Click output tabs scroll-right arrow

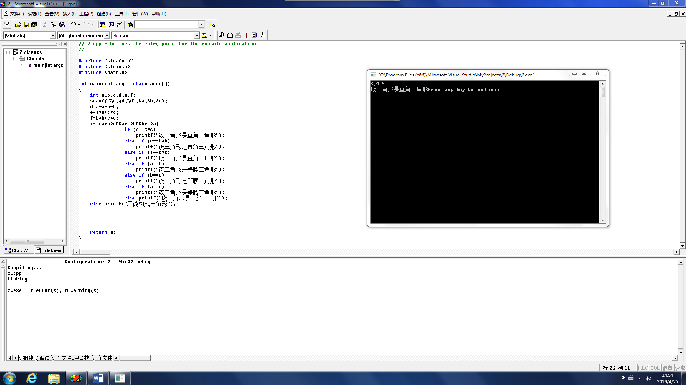[x=15, y=358]
